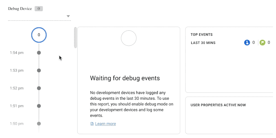Select the 1:52 pm timeline dot

coord(39,88)
